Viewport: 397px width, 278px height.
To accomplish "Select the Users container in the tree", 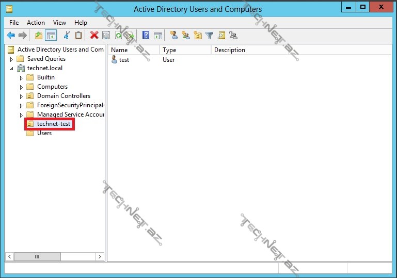I will pyautogui.click(x=44, y=133).
